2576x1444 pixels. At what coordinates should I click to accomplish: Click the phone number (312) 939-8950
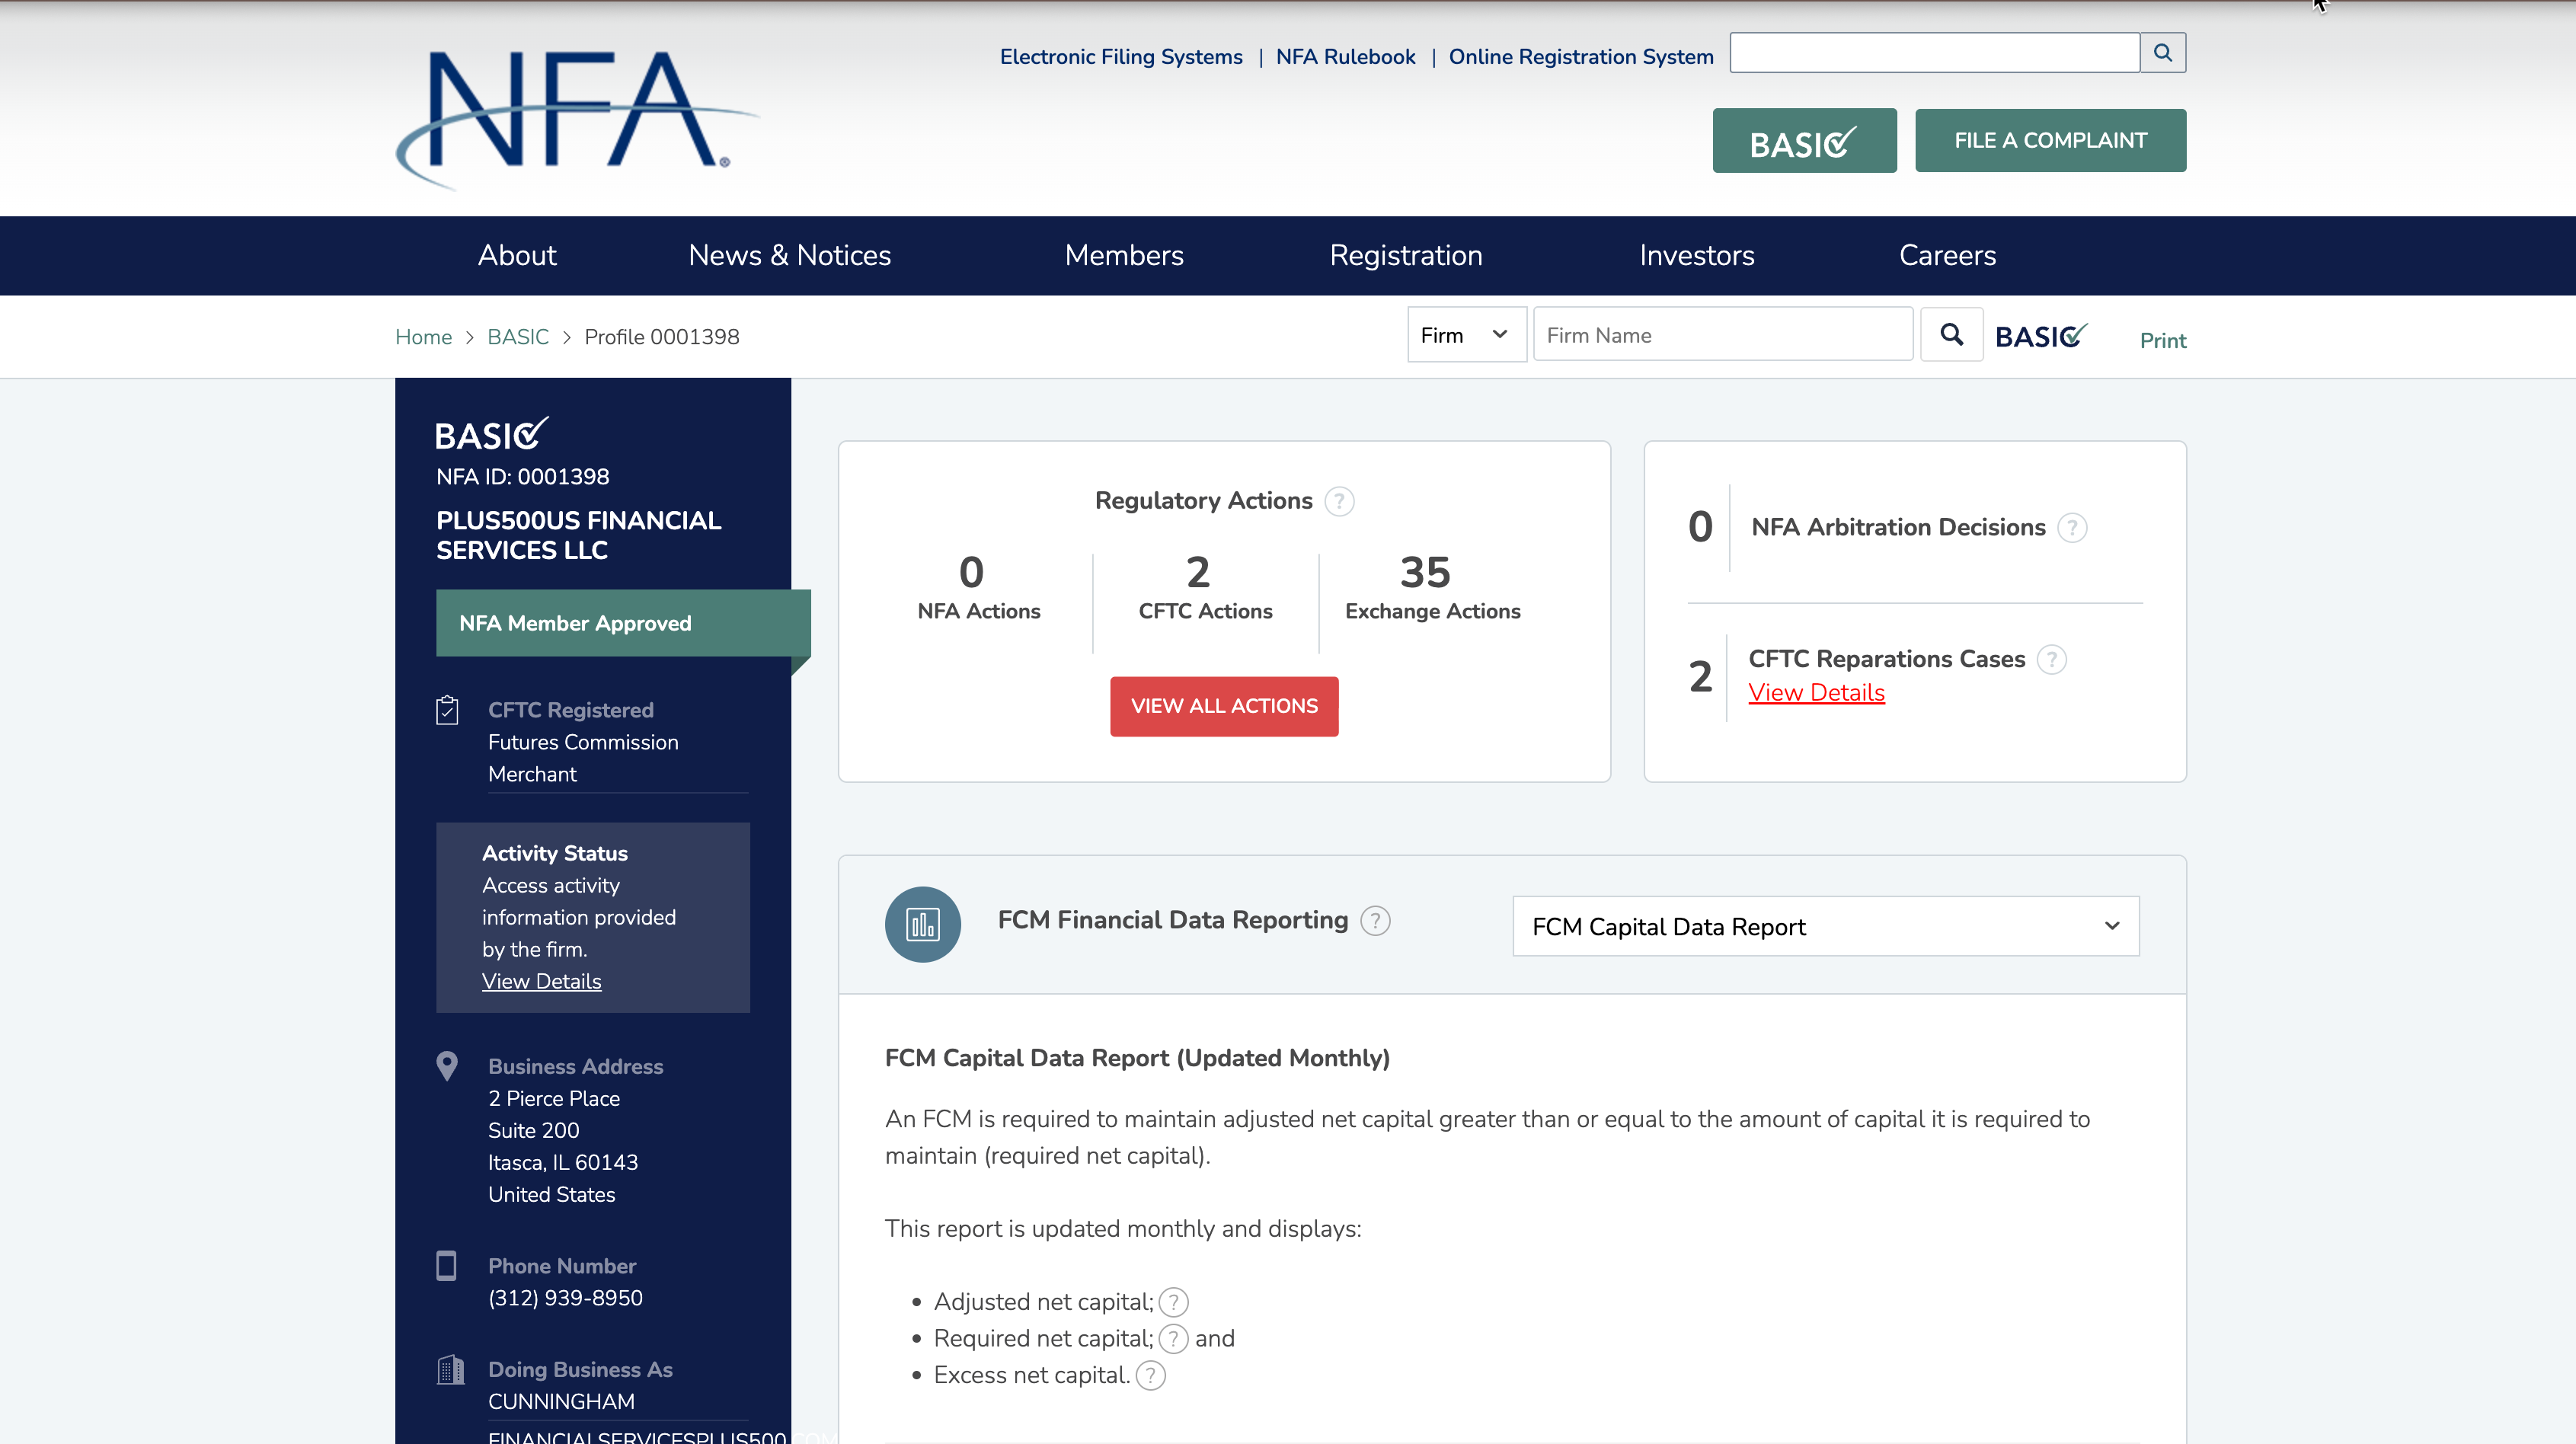(x=565, y=1298)
